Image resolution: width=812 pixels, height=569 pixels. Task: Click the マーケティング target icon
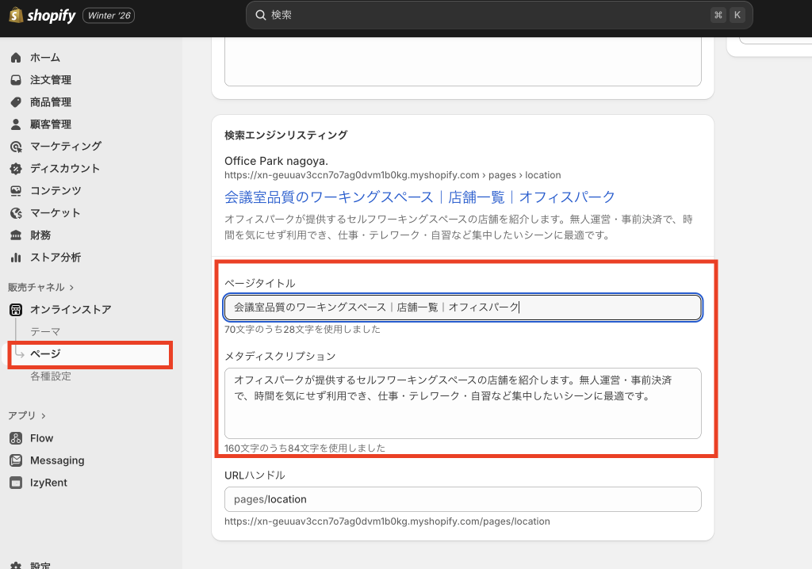click(x=15, y=147)
